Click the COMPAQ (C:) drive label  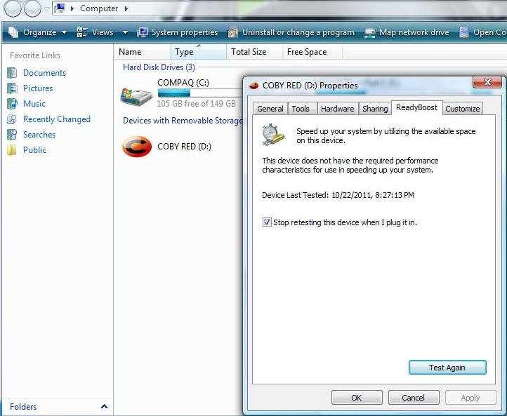click(183, 83)
